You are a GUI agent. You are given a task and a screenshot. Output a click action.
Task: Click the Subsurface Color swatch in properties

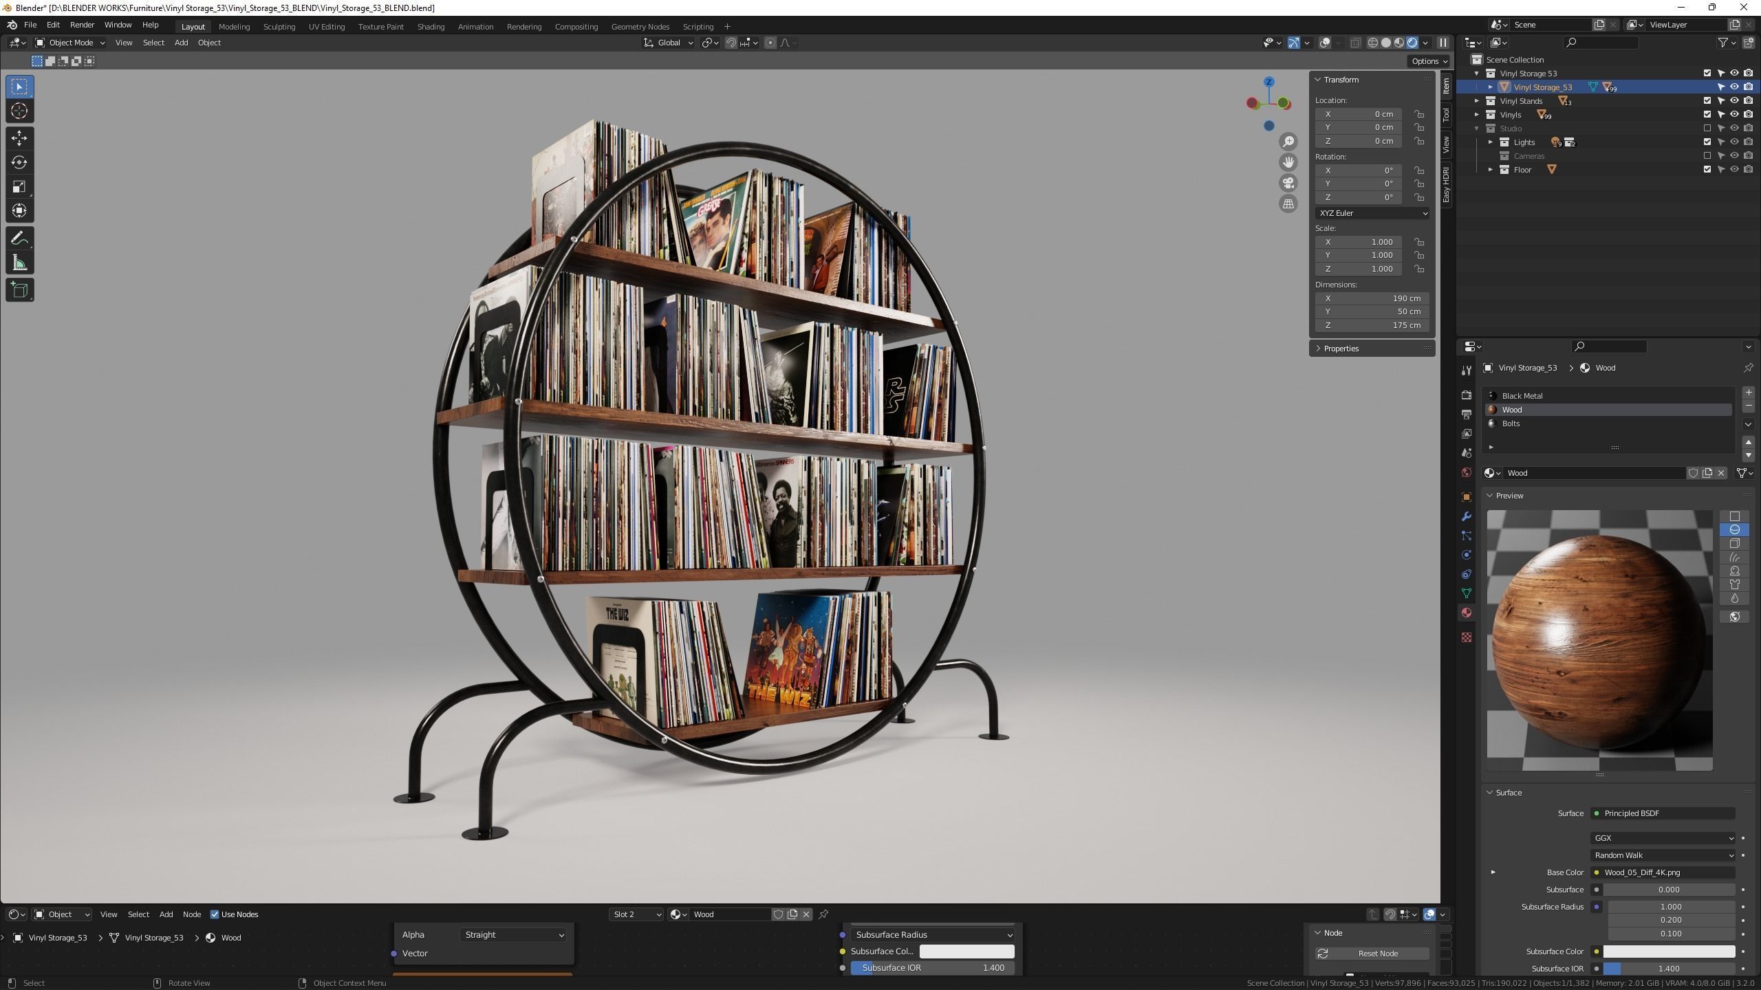[x=1669, y=951]
